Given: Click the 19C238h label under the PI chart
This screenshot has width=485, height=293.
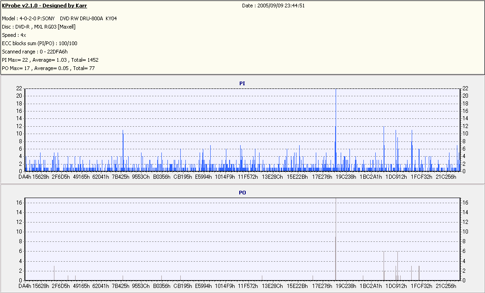Looking at the screenshot, I should [x=346, y=177].
